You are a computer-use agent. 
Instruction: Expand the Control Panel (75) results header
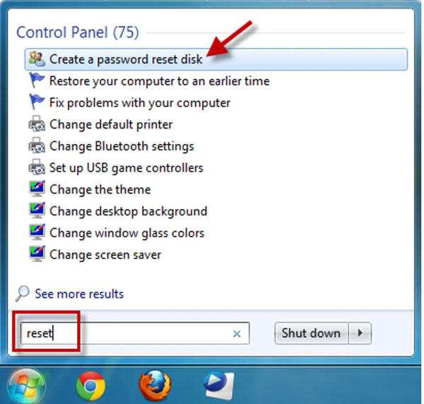coord(77,32)
